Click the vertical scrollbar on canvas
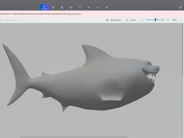This screenshot has width=184, height=138. click(x=183, y=50)
